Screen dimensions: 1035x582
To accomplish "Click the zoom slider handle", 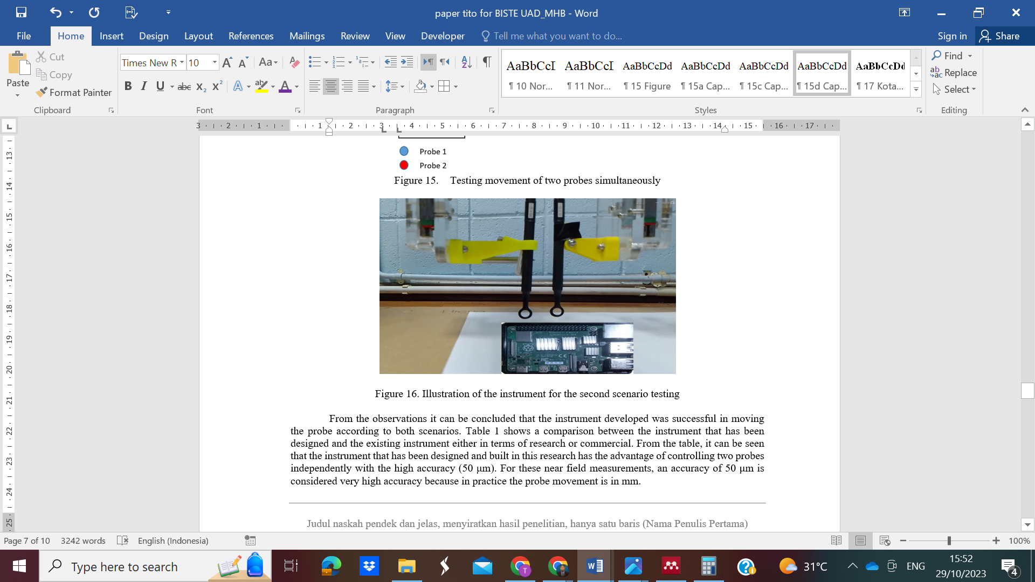I will coord(949,541).
